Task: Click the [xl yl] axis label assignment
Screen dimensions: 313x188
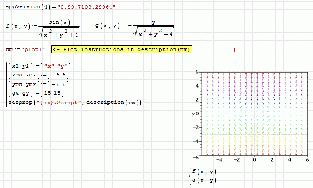Action: pos(19,66)
